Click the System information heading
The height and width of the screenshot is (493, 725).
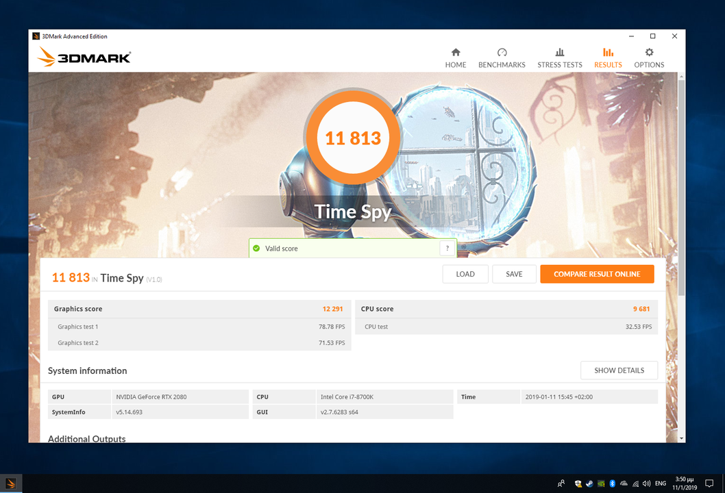[88, 370]
